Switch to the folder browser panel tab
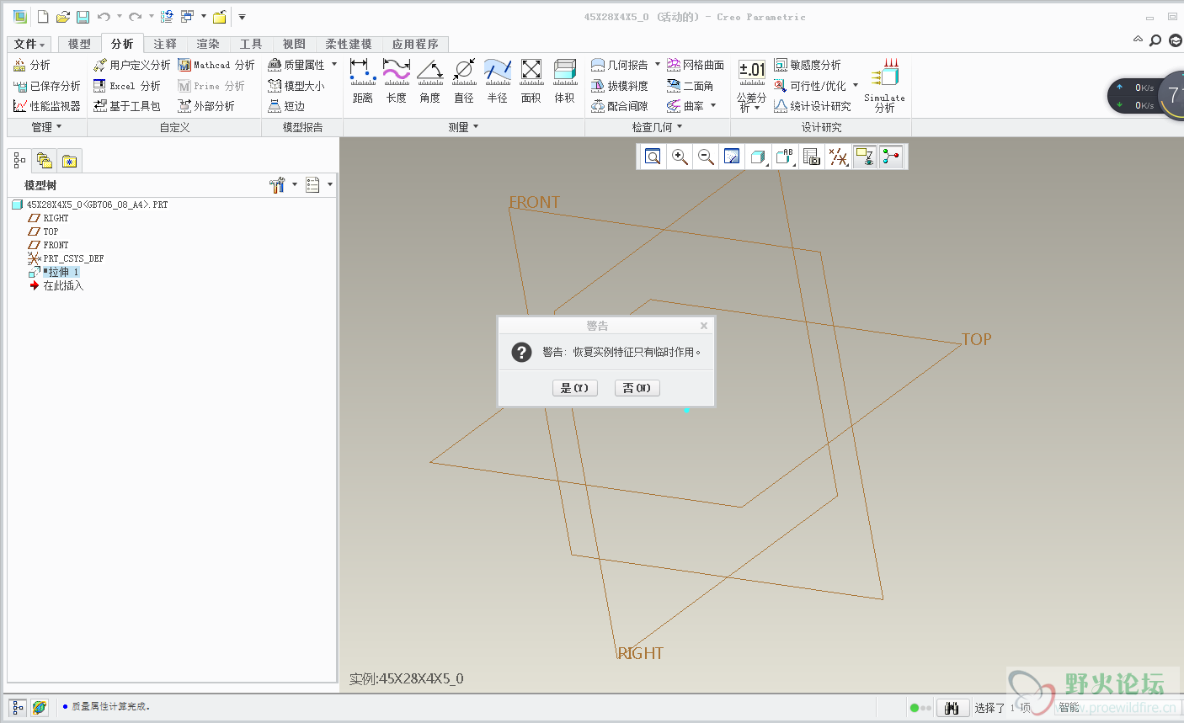The width and height of the screenshot is (1184, 723). (x=44, y=161)
